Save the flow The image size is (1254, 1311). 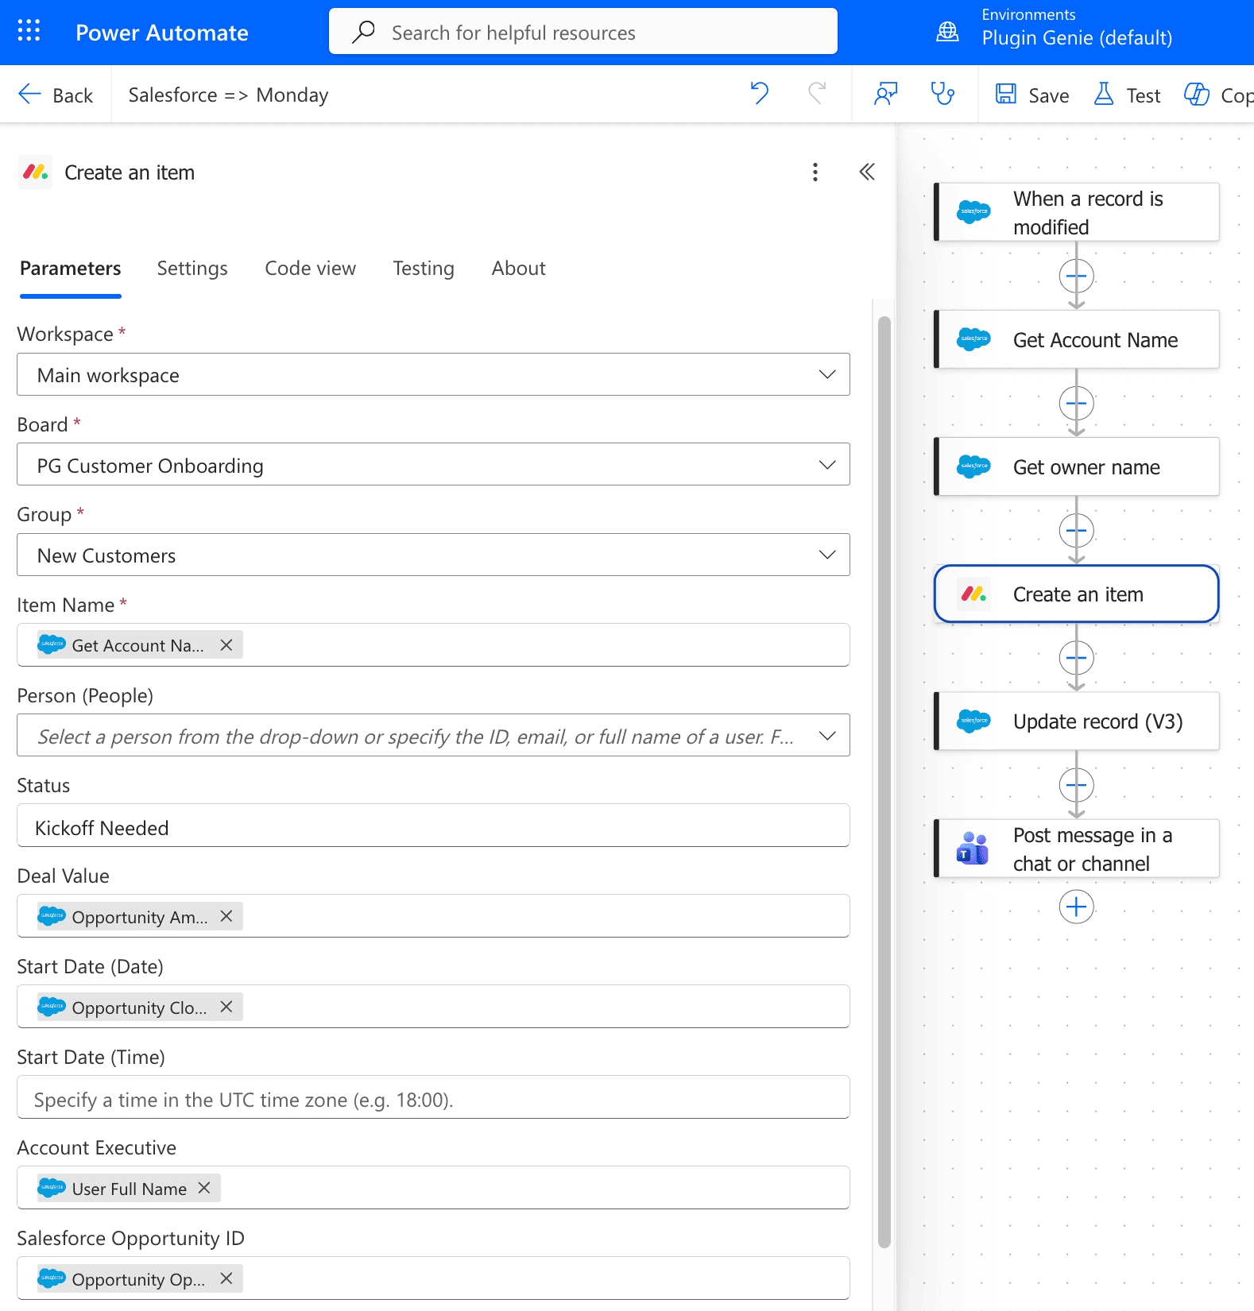click(1032, 95)
